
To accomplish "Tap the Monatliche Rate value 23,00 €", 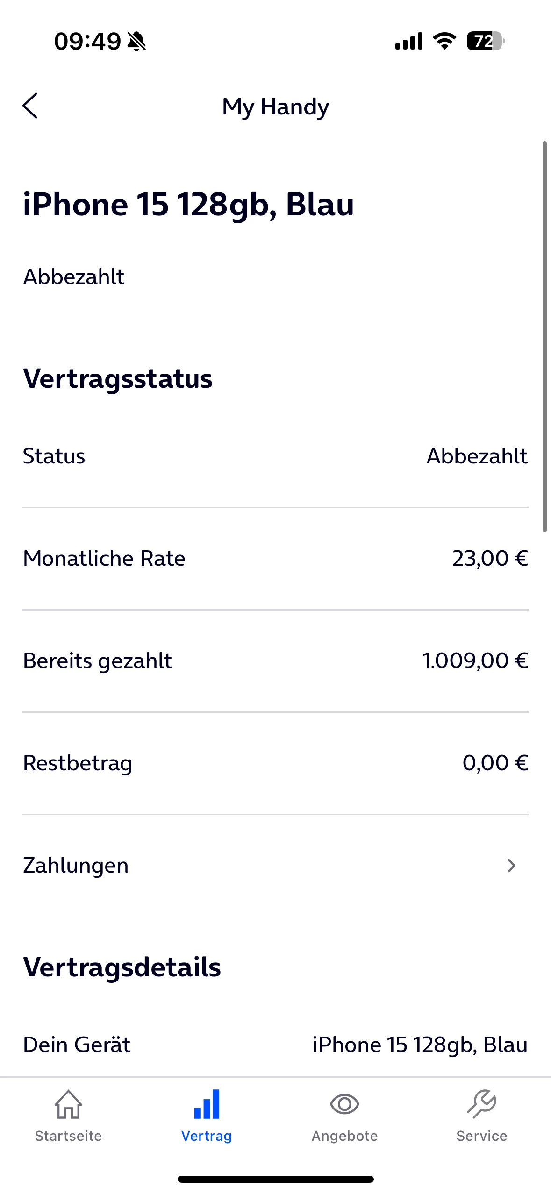I will (x=490, y=558).
